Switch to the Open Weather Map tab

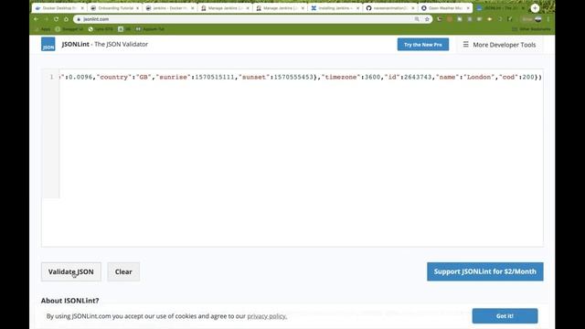(445, 8)
